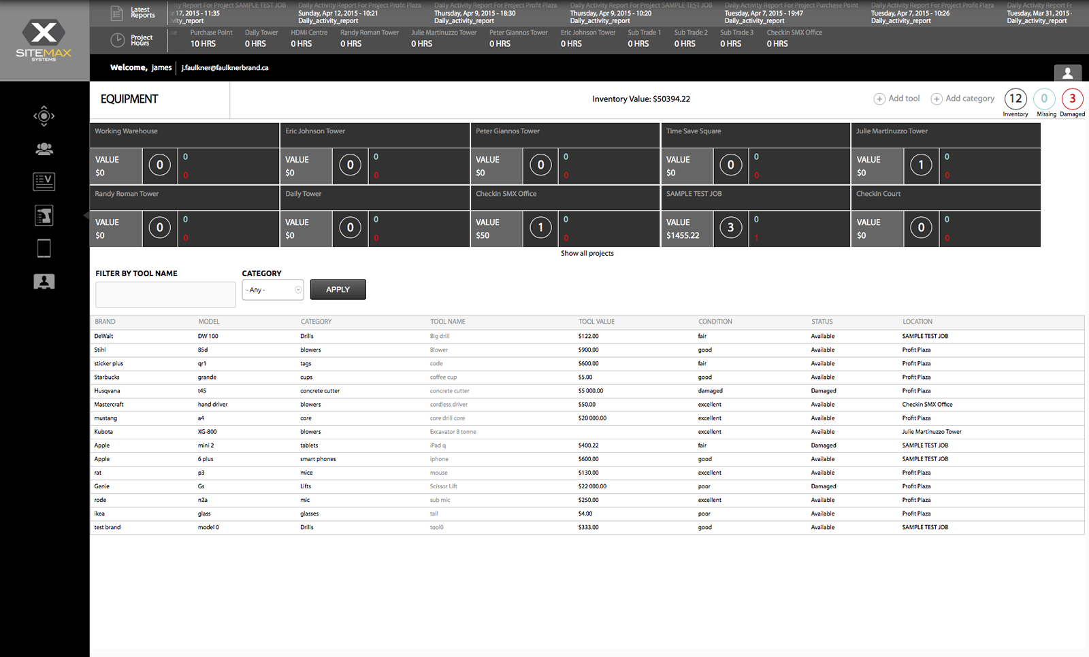Screen dimensions: 1089x657
Task: Open the target/dashboard sidebar icon
Action: [44, 116]
